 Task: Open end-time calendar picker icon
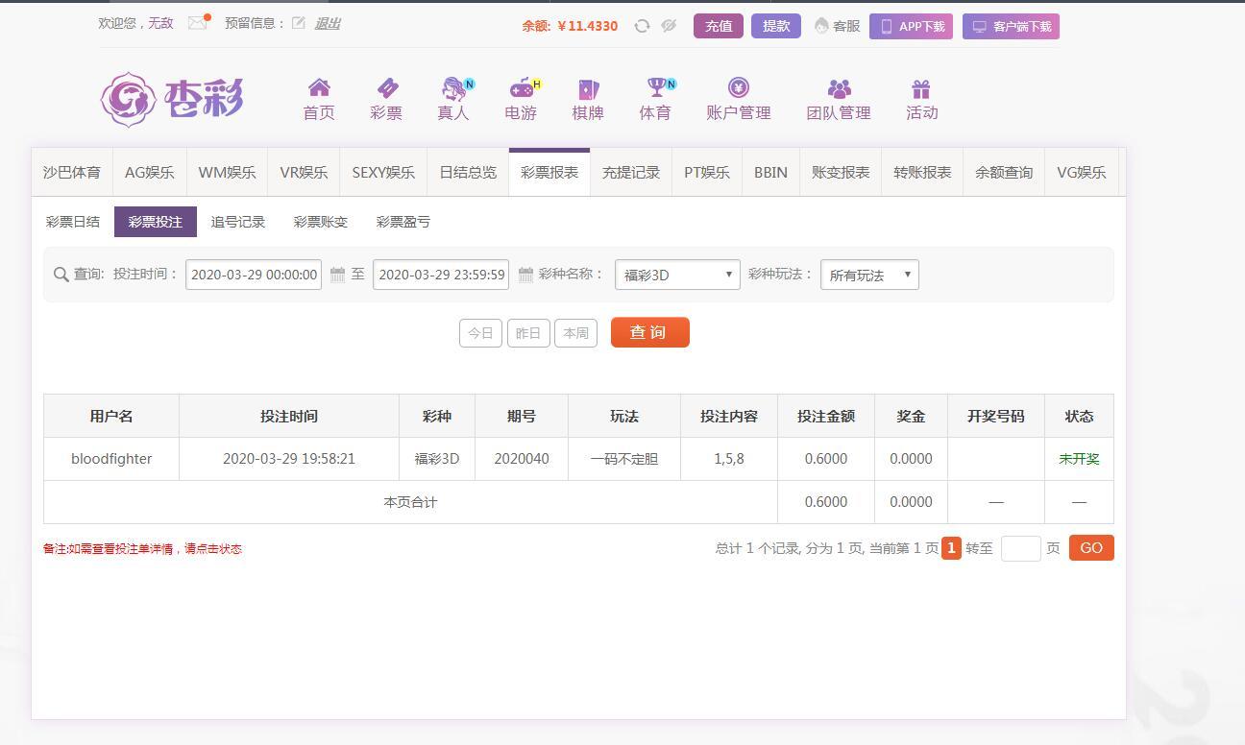525,275
